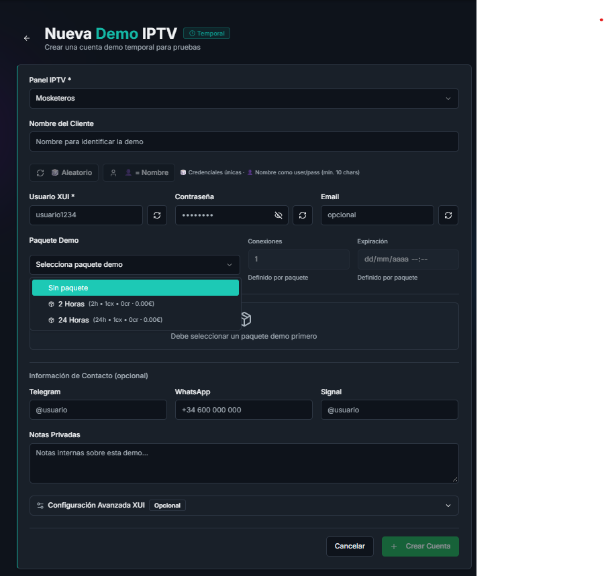
Task: Focus the Email opcional field
Action: 377,215
